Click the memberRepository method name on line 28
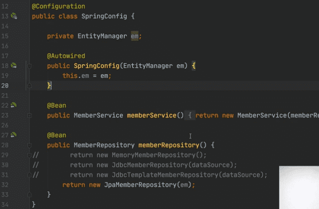 click(169, 145)
